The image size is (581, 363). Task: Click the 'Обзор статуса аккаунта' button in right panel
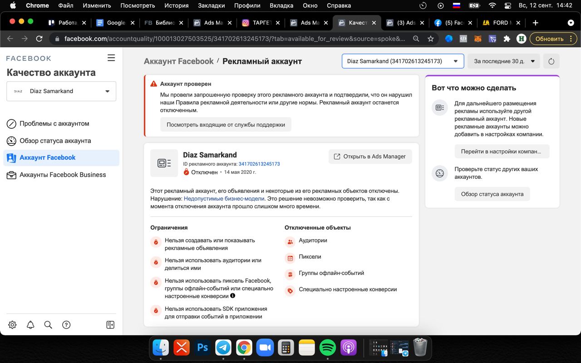[492, 194]
